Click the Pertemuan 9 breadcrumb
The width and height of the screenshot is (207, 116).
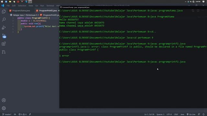tap(32, 15)
